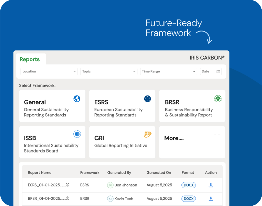
Task: Expand the Time Range dropdown
Action: click(169, 71)
